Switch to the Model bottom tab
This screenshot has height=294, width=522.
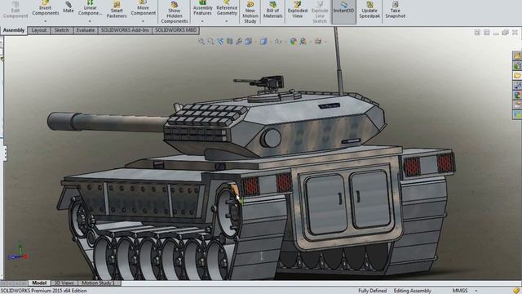pos(39,283)
